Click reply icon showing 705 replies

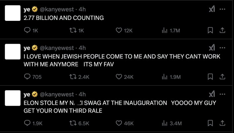pos(28,77)
